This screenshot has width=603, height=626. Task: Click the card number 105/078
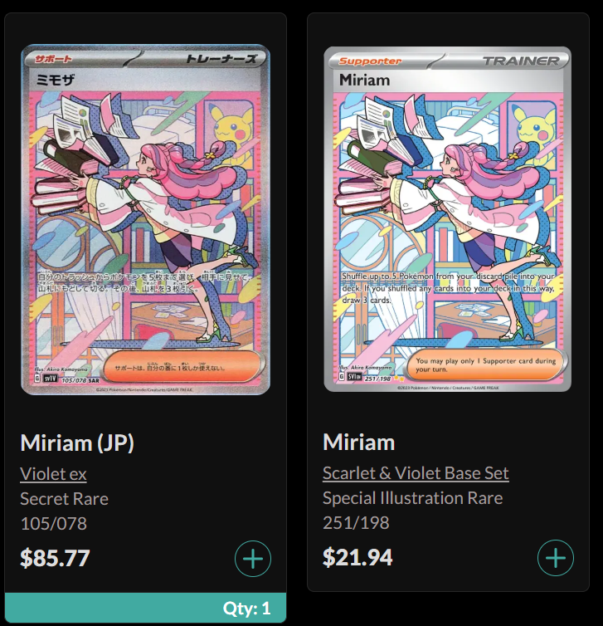point(53,523)
